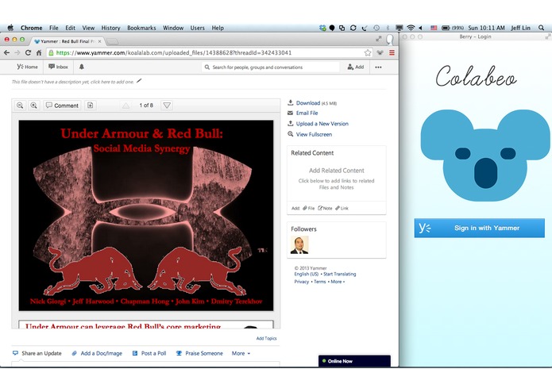
Task: Close the Yammer Red Bull tab
Action: coord(99,41)
